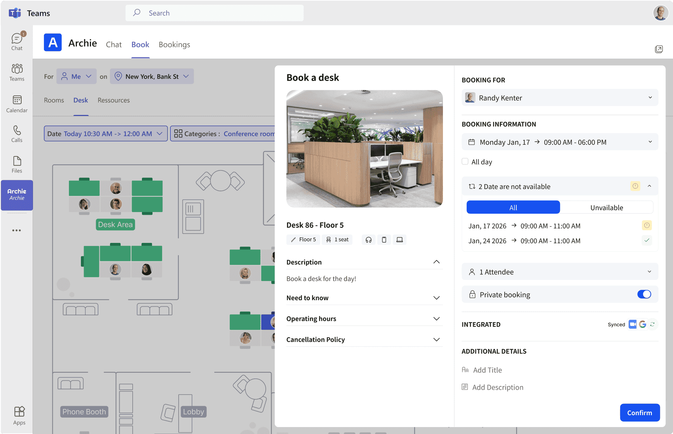Click the Search field at the top
The width and height of the screenshot is (673, 434).
pyautogui.click(x=214, y=13)
